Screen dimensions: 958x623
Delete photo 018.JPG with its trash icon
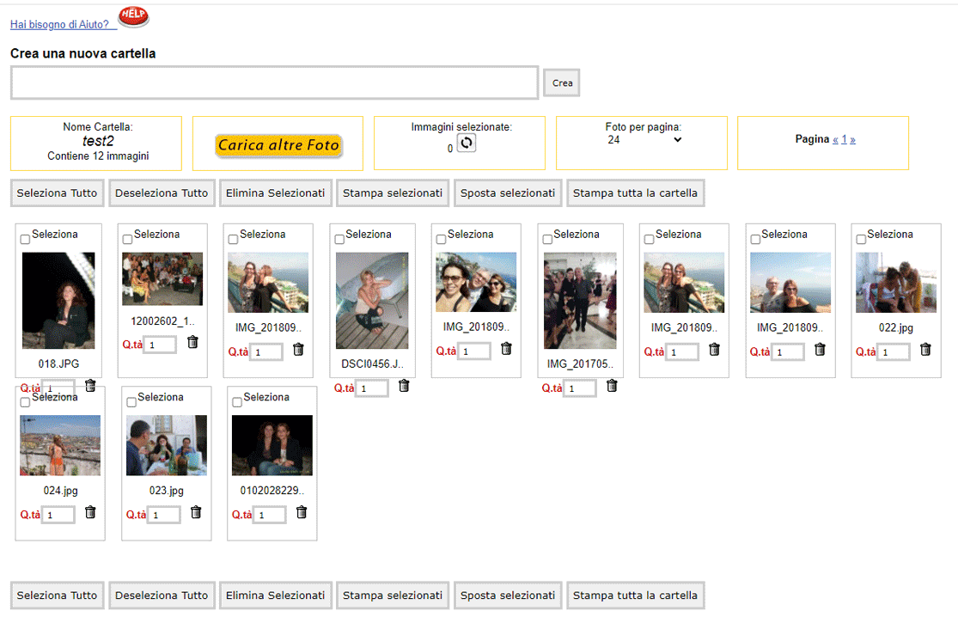tap(90, 386)
